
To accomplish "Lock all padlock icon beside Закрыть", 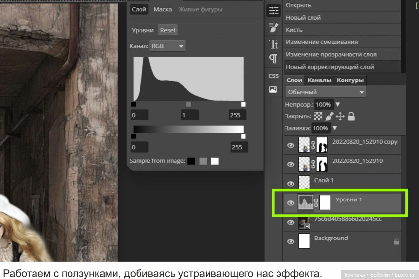I will (x=351, y=116).
